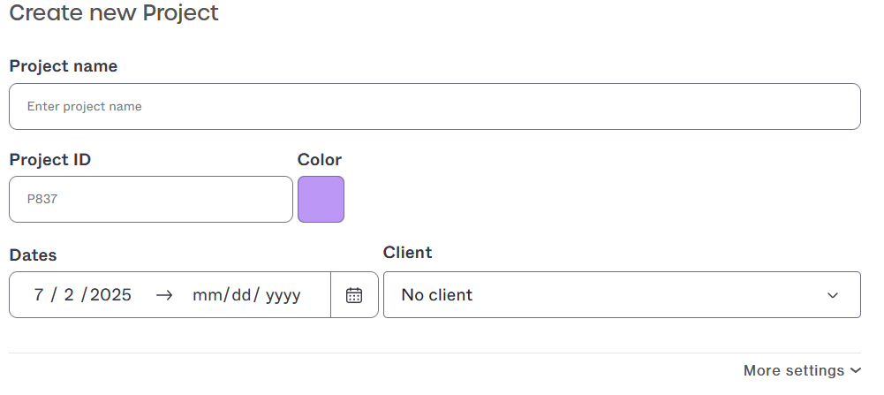
Task: Focus the Enter project name field
Action: 434,106
